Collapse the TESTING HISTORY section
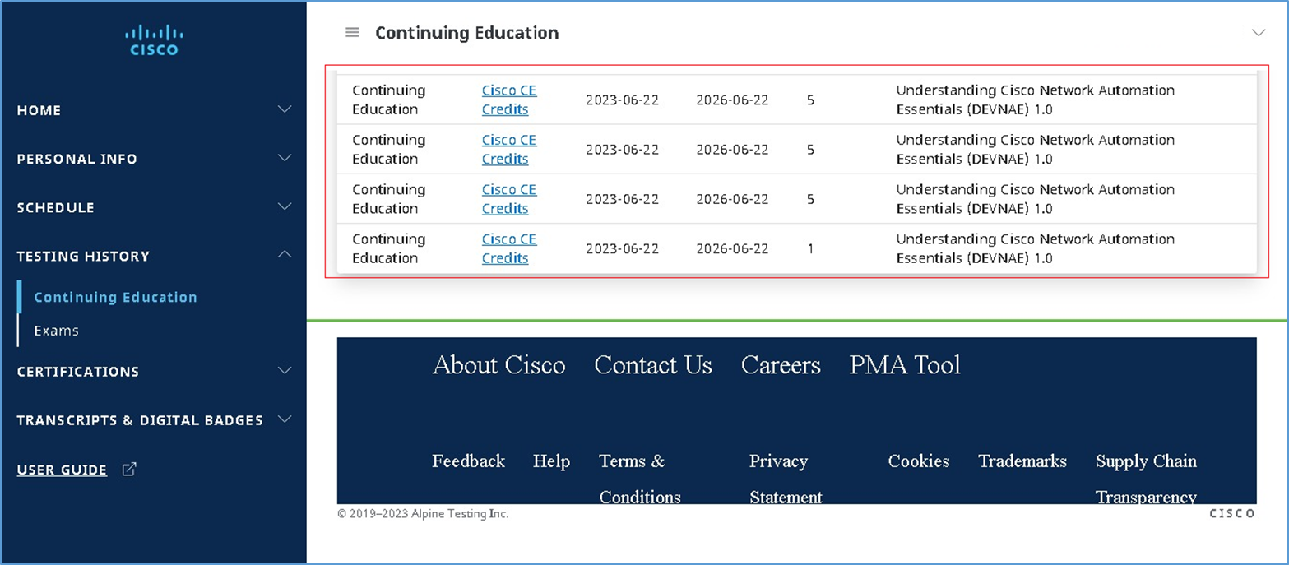 click(284, 255)
